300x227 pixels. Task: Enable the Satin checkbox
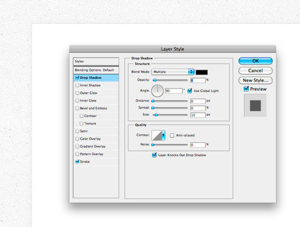(x=77, y=131)
